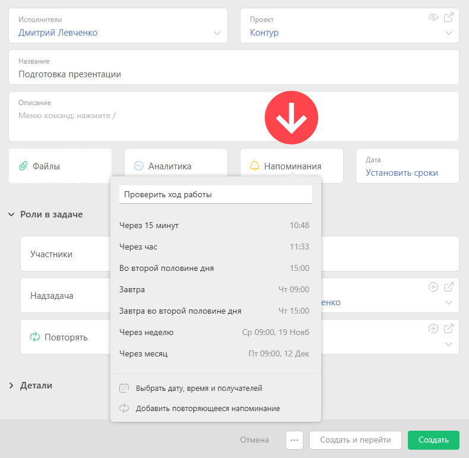Viewport: 469px width, 458px height.
Task: Click the plus icon in the Повторять row
Action: [x=433, y=329]
